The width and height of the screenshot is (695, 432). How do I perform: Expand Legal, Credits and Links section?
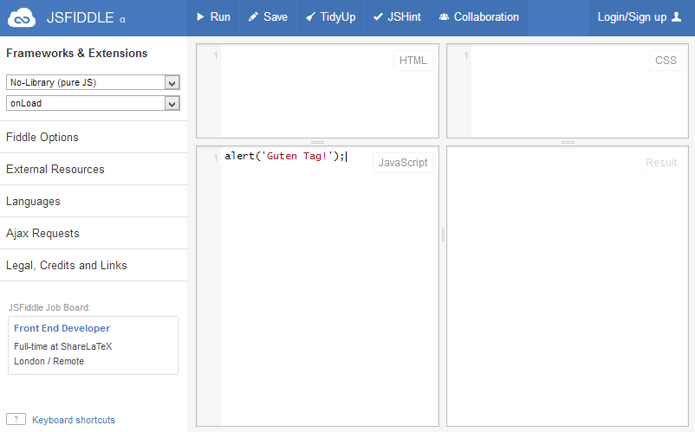pos(94,265)
